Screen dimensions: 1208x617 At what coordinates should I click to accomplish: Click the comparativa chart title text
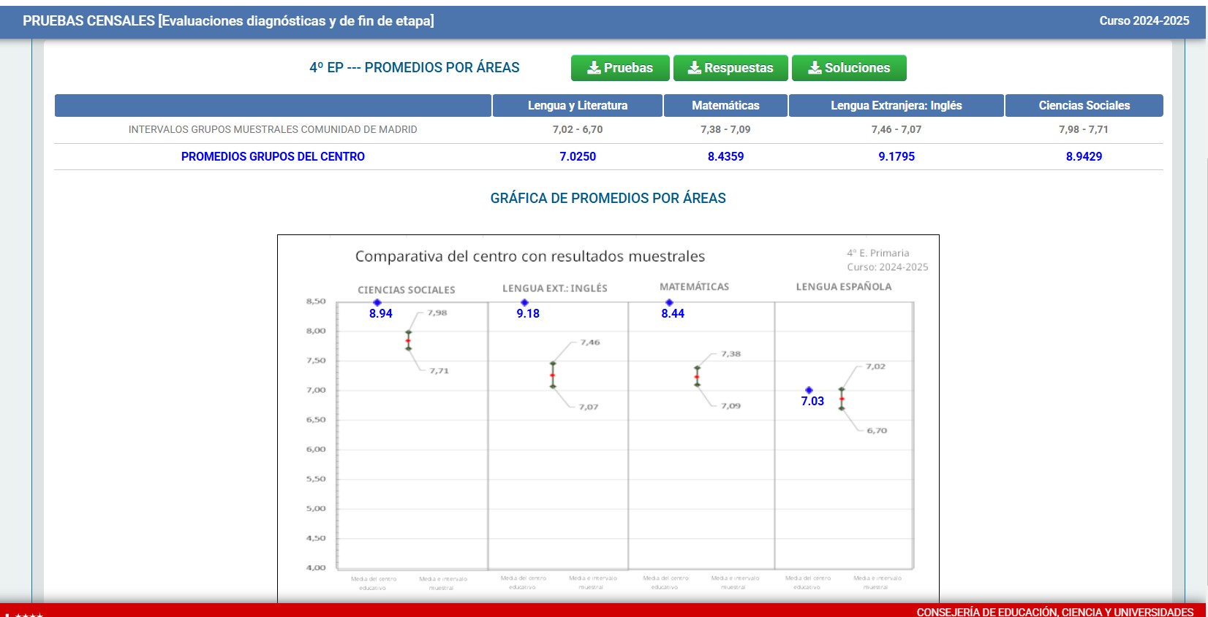click(530, 256)
